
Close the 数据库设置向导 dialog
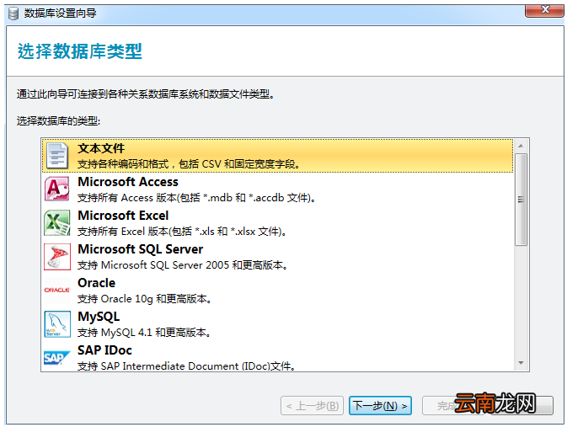click(x=544, y=10)
